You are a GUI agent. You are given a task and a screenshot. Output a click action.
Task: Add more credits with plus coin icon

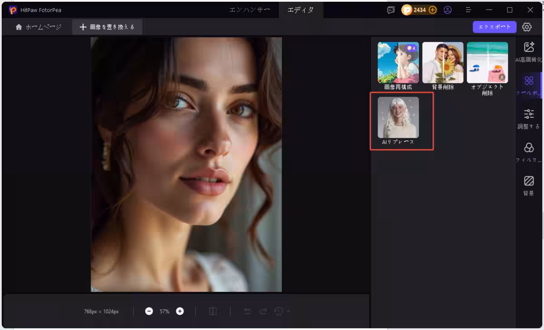[432, 10]
